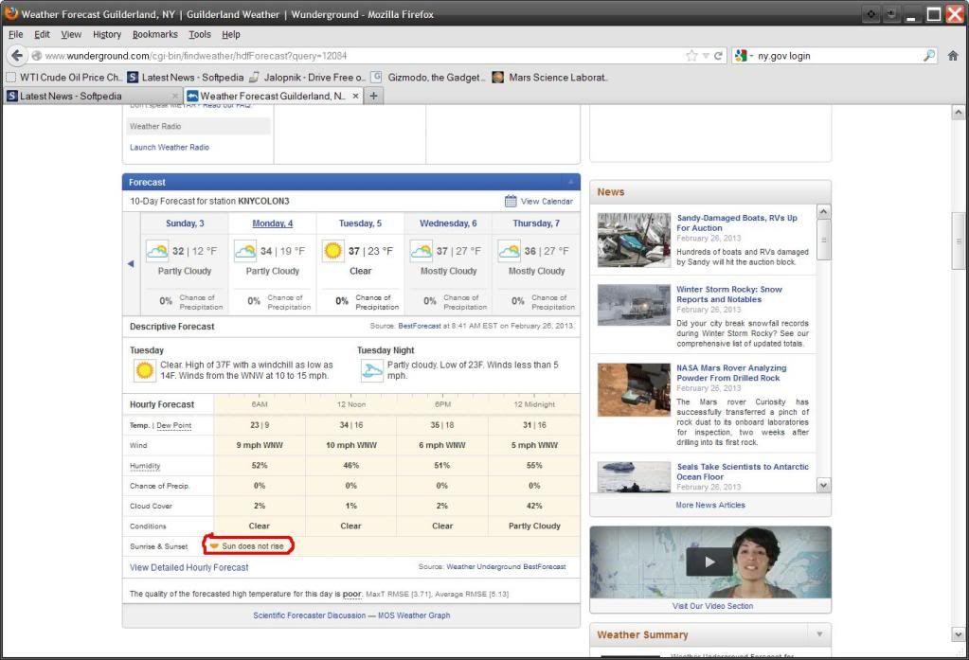The height and width of the screenshot is (660, 969).
Task: Click the page icon left of the URL
Action: click(36, 56)
